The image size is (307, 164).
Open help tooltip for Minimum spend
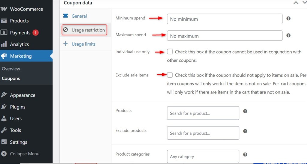(x=288, y=18)
